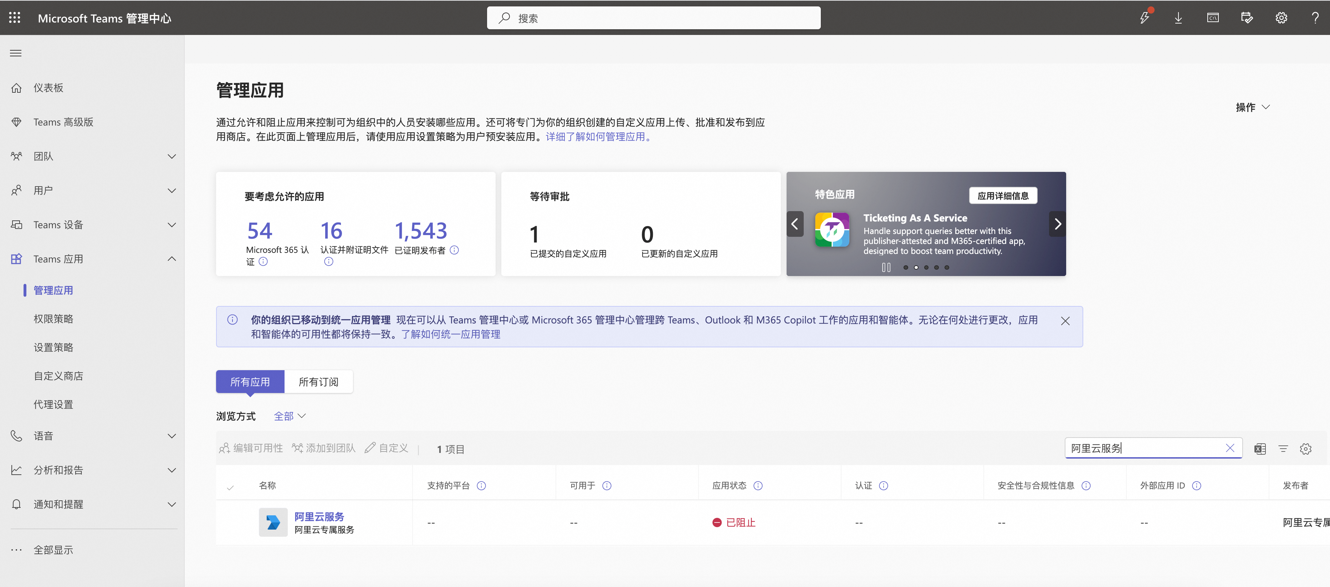
Task: Switch to the 所有订阅 tab
Action: (x=318, y=382)
